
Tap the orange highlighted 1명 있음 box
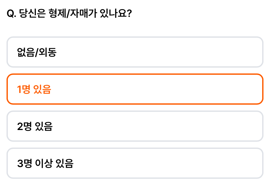tap(135, 89)
